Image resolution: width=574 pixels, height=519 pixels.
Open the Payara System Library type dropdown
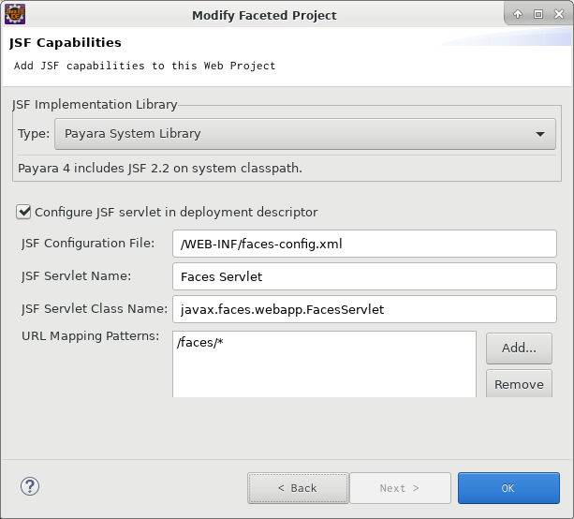pyautogui.click(x=305, y=134)
